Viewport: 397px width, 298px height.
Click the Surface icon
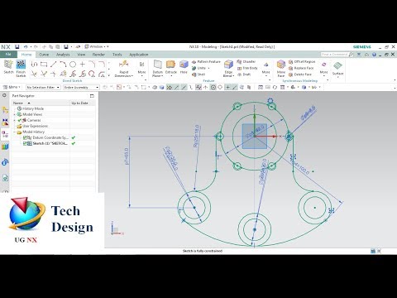point(337,66)
